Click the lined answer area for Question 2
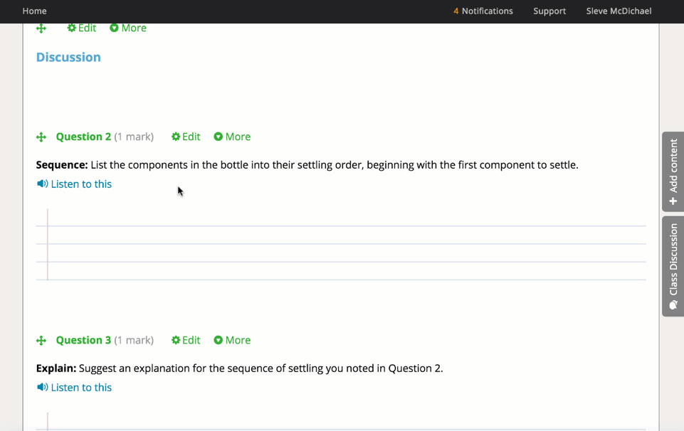Image resolution: width=684 pixels, height=431 pixels. (341, 245)
